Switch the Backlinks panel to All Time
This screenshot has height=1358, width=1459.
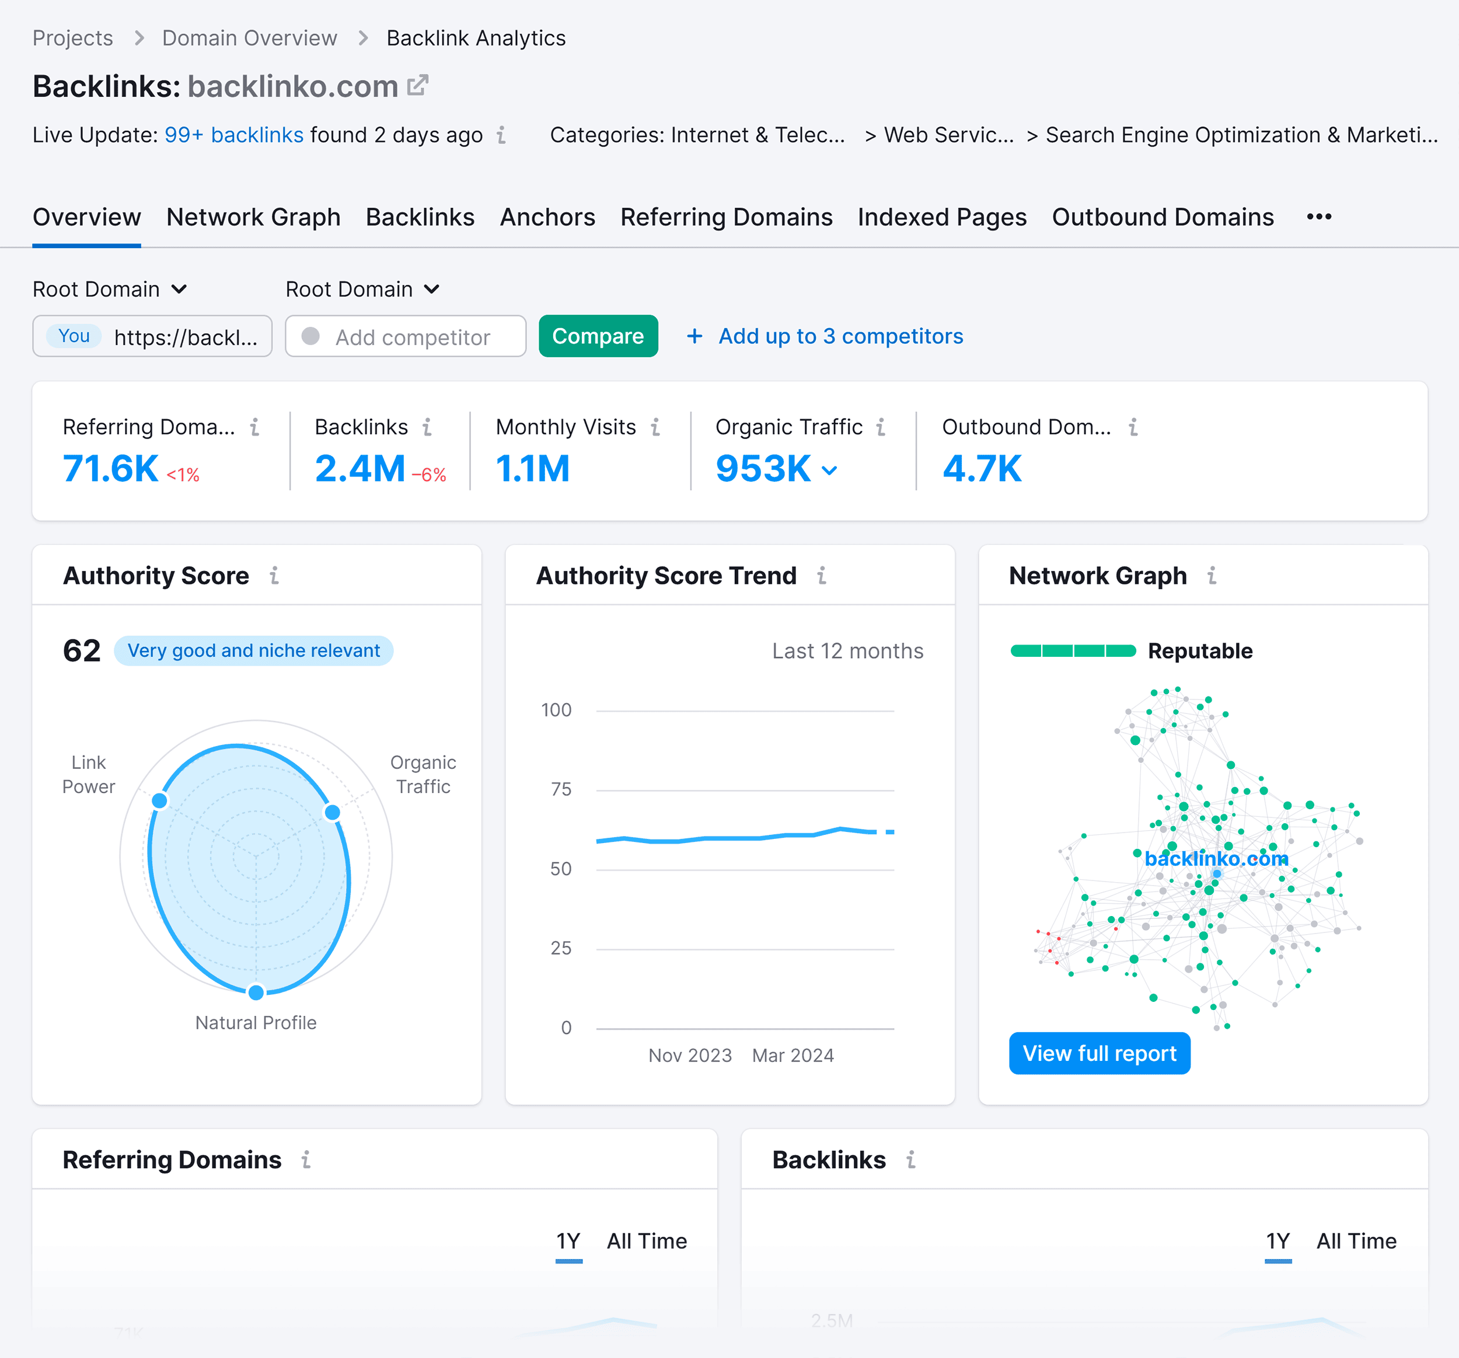[x=1356, y=1241]
